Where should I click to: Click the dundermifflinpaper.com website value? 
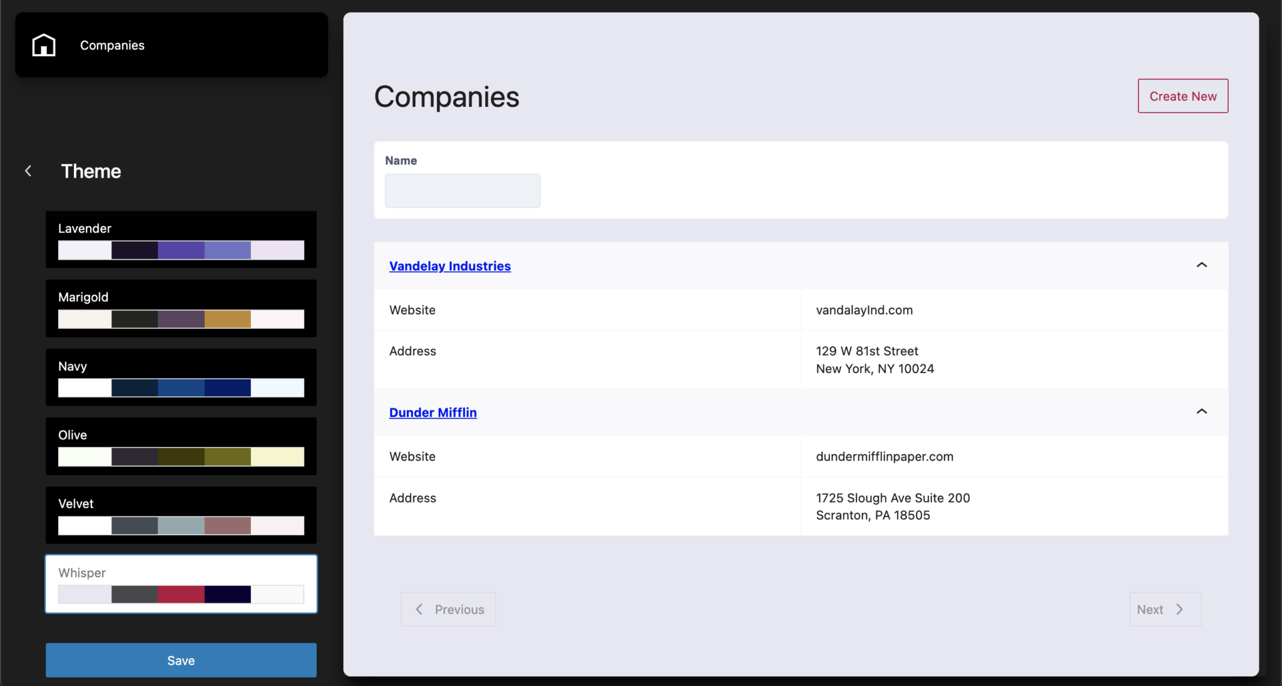[885, 456]
